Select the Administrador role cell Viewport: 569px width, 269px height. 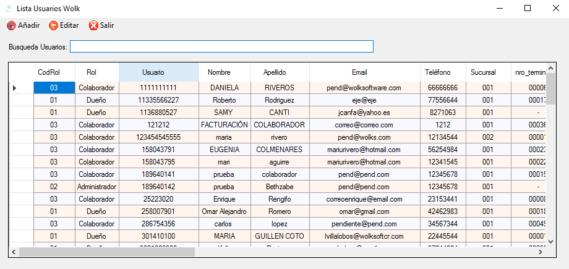point(97,187)
